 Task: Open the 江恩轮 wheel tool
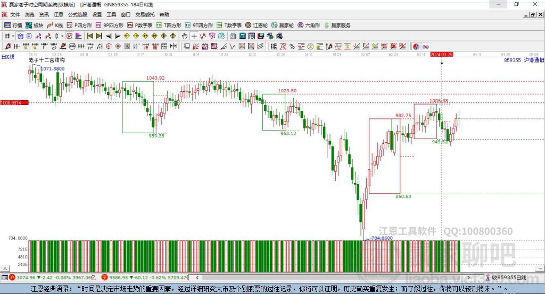(257, 25)
